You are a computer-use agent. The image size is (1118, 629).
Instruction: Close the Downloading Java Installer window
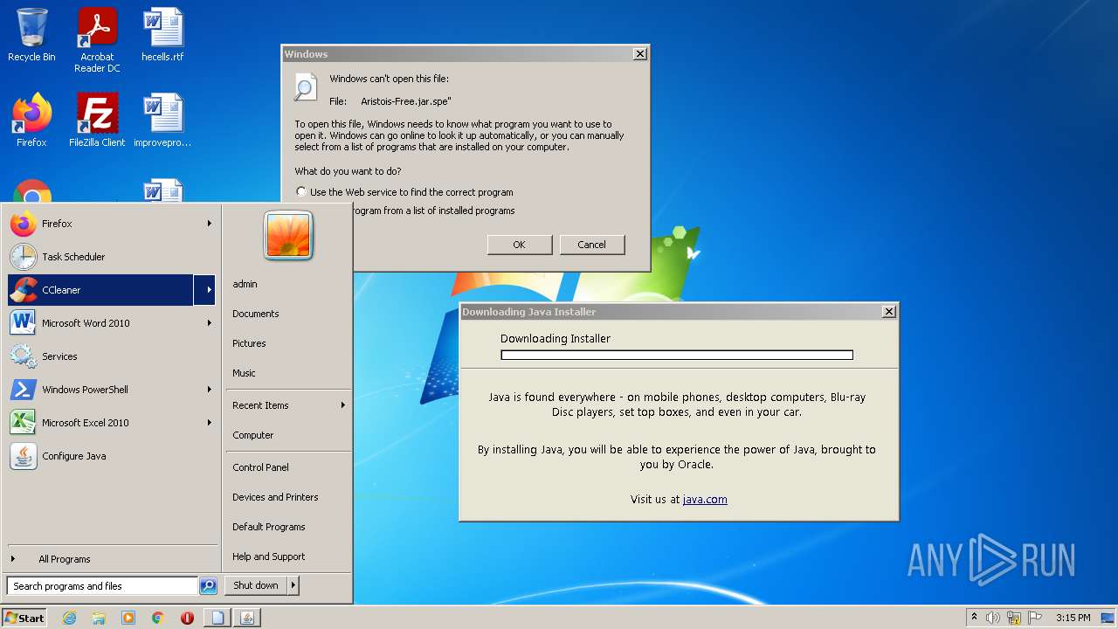click(888, 312)
